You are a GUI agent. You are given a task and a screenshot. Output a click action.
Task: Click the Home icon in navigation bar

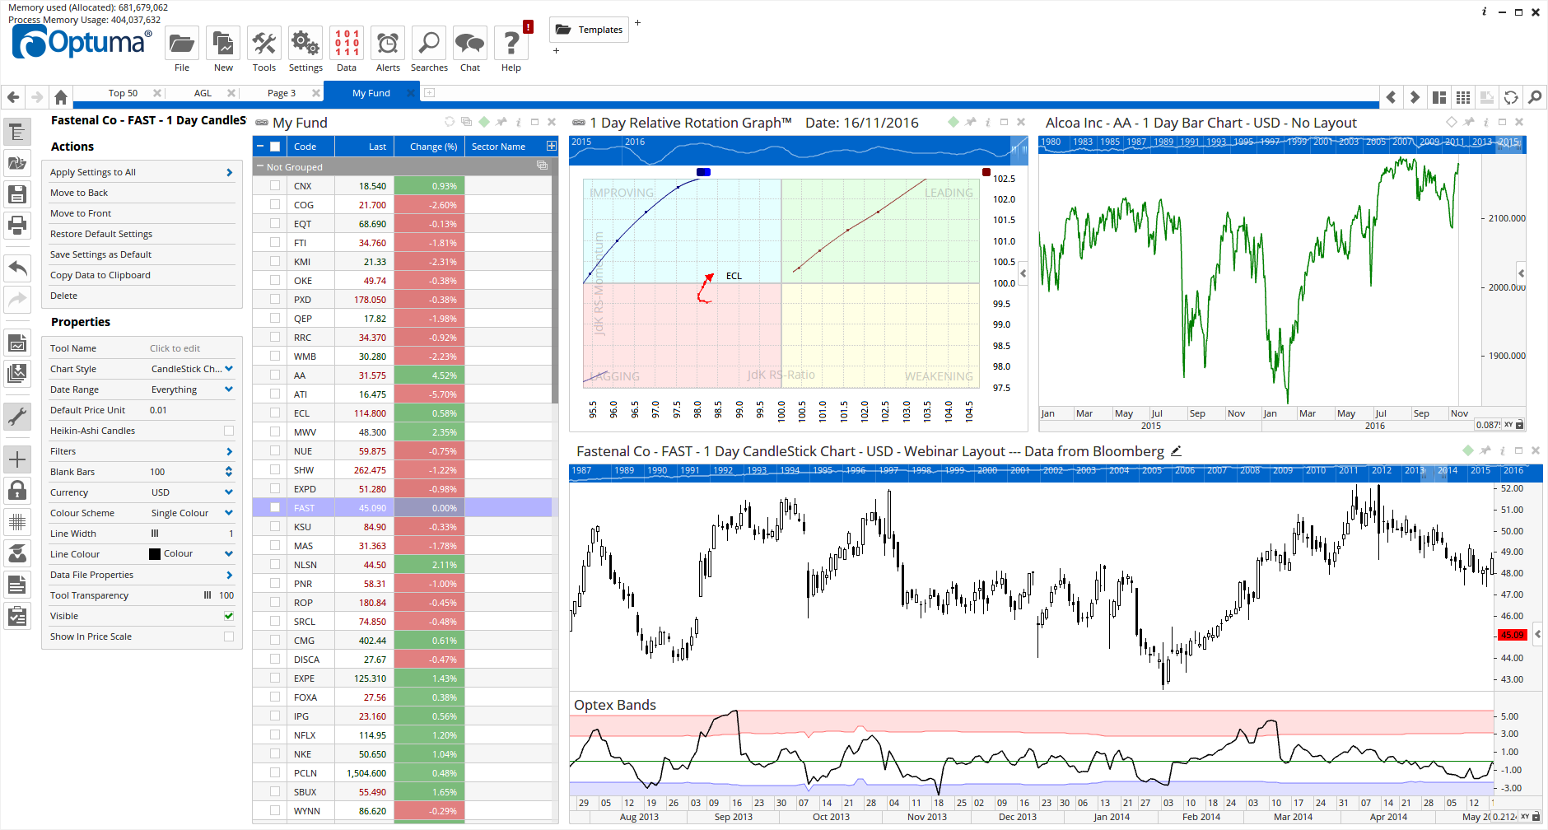[60, 97]
